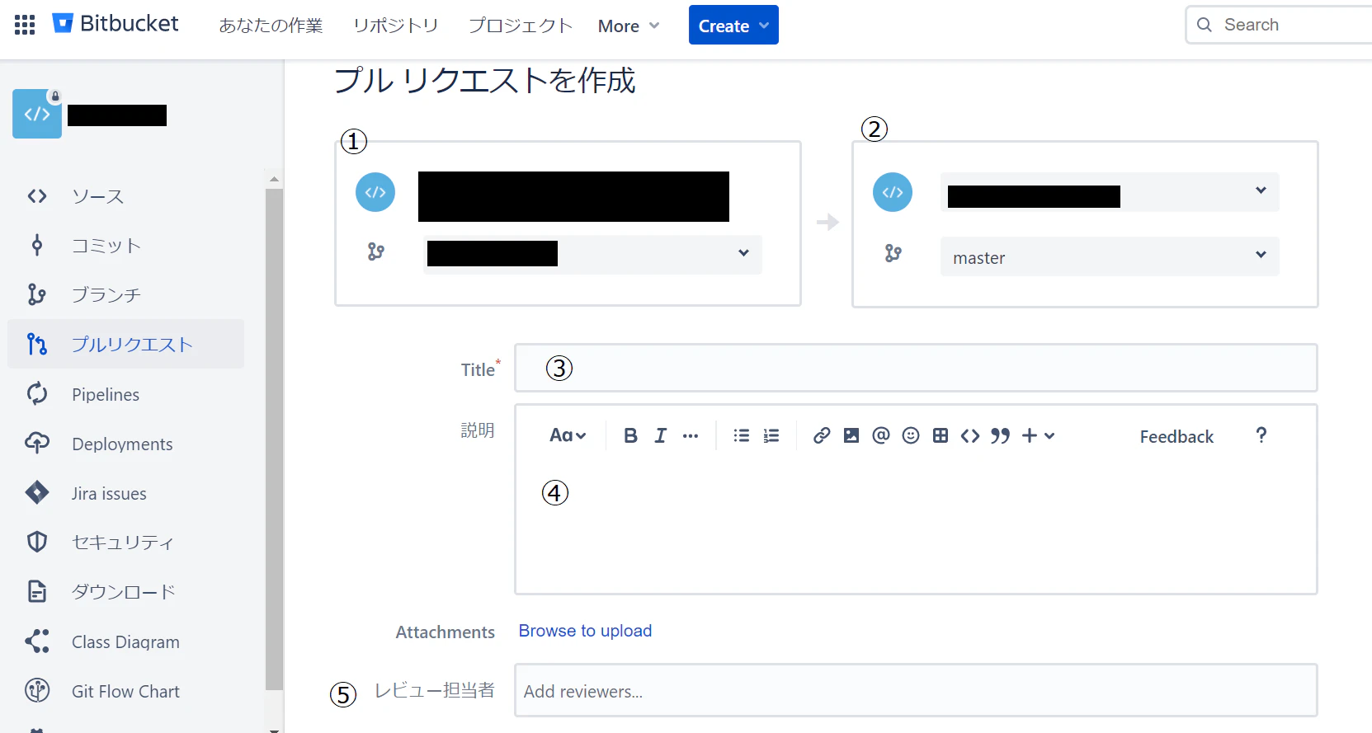Open the app switcher grid icon
Viewport: 1372px width, 733px height.
[x=25, y=25]
